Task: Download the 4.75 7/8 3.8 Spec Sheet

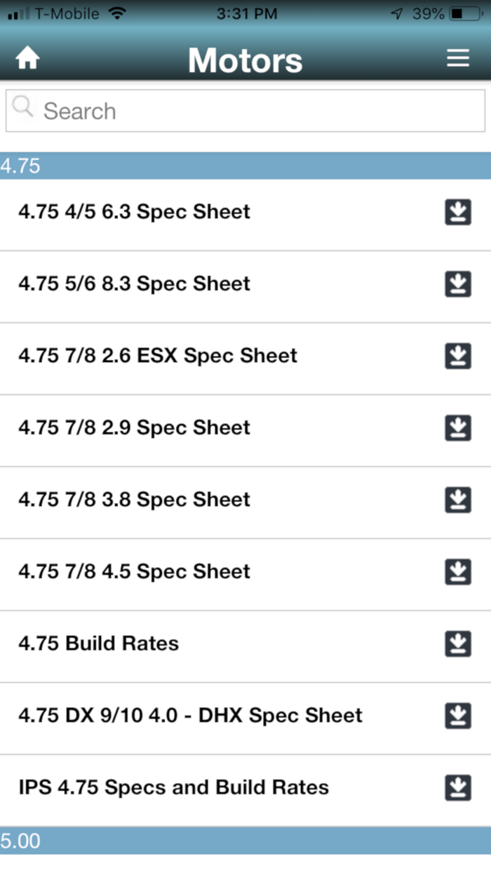Action: pyautogui.click(x=458, y=500)
